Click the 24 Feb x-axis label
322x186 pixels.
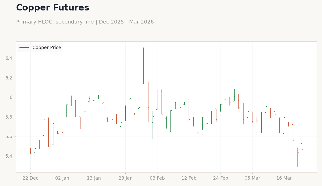[x=221, y=178]
